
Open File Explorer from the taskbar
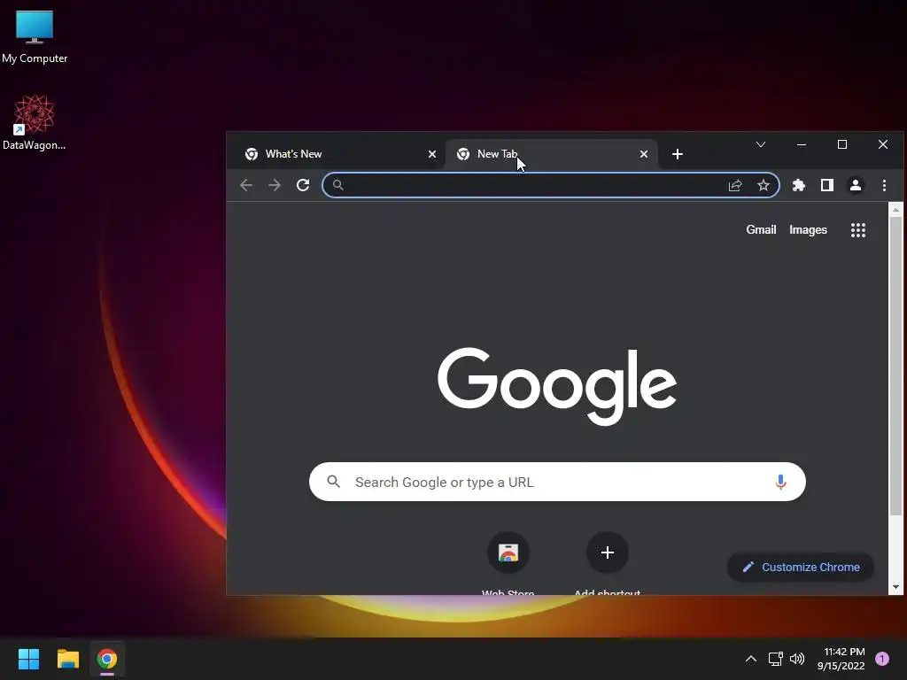(x=67, y=659)
